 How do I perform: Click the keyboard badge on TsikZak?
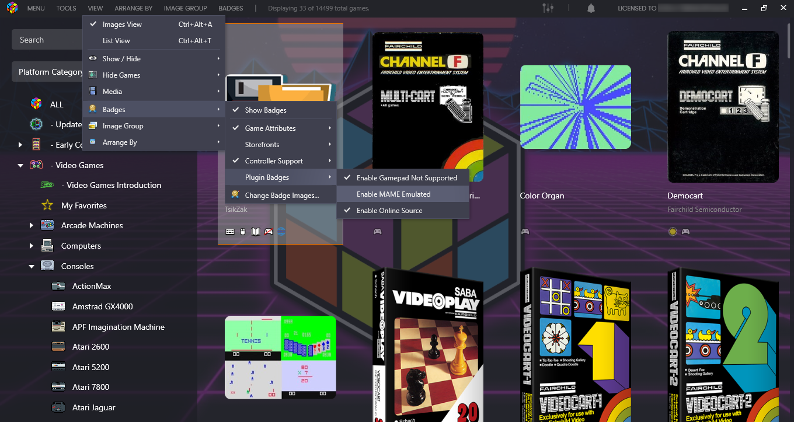(230, 232)
